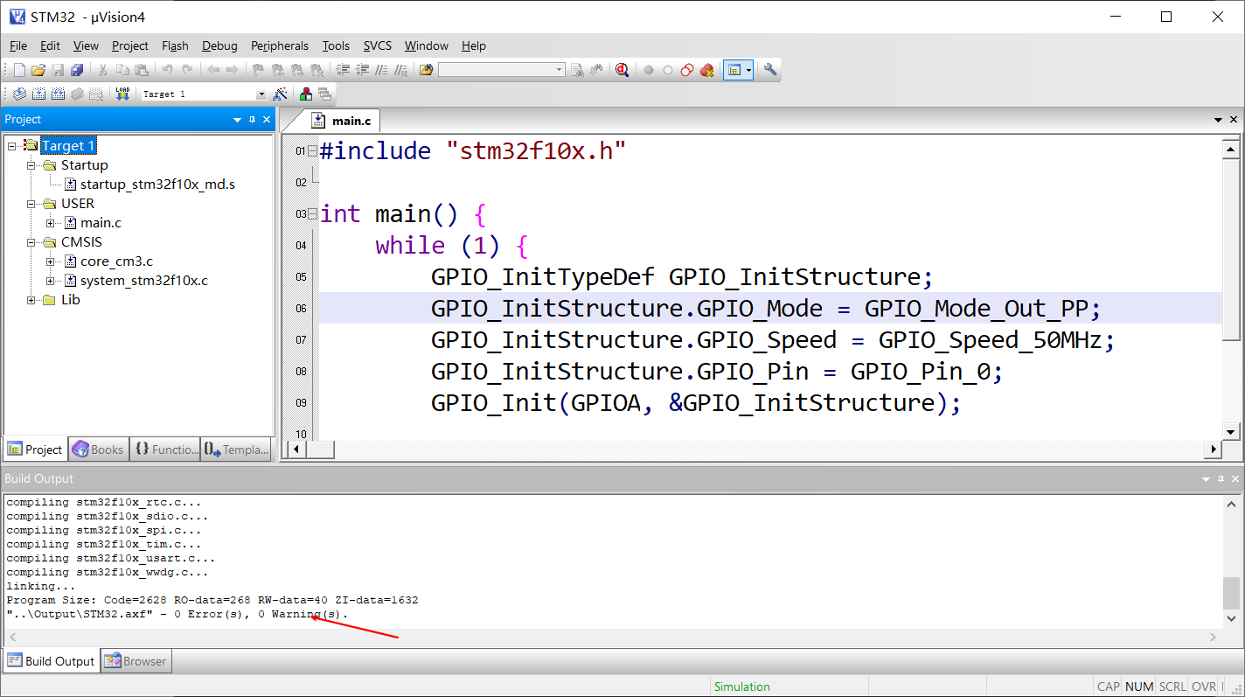Viewport: 1245px width, 697px height.
Task: Insert a breakpoint using red circle icon
Action: [648, 70]
